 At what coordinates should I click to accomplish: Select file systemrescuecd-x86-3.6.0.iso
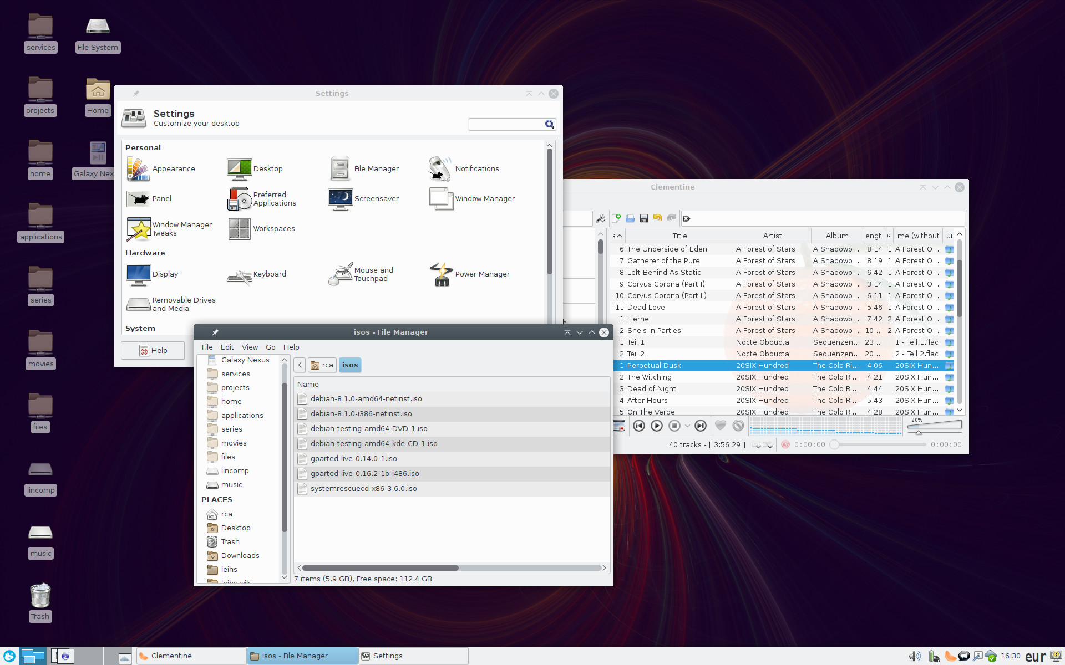pyautogui.click(x=452, y=488)
